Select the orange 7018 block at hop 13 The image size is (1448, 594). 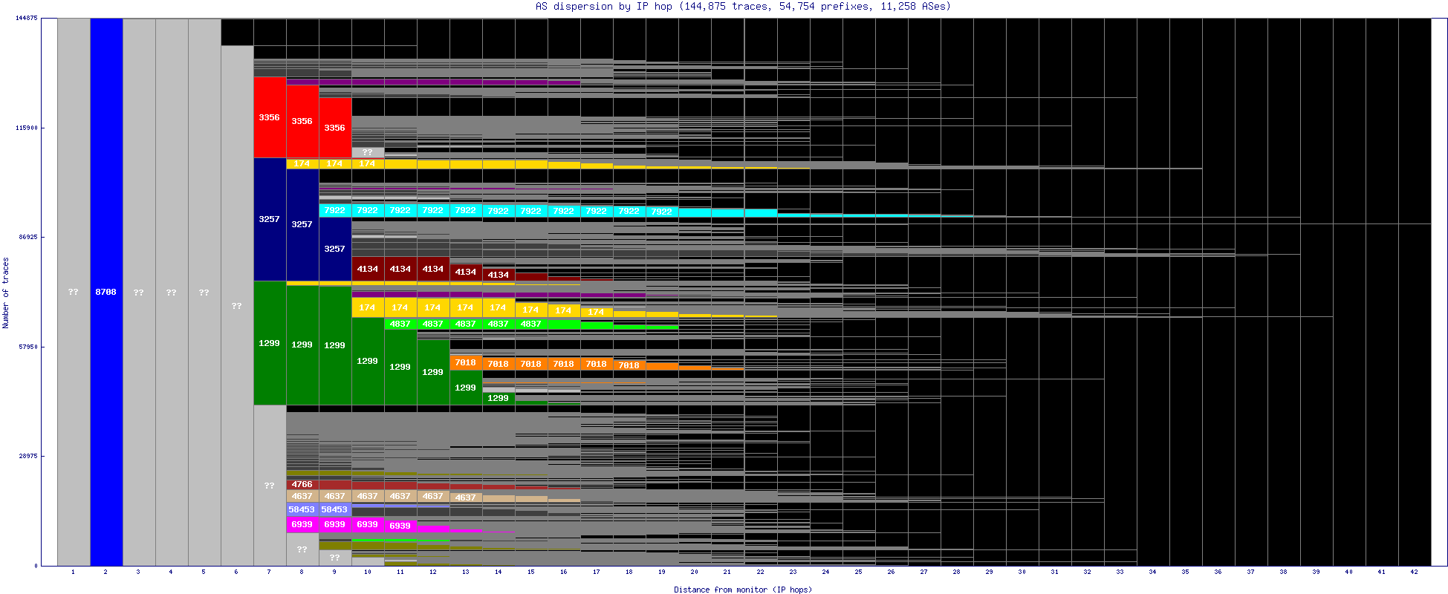466,362
